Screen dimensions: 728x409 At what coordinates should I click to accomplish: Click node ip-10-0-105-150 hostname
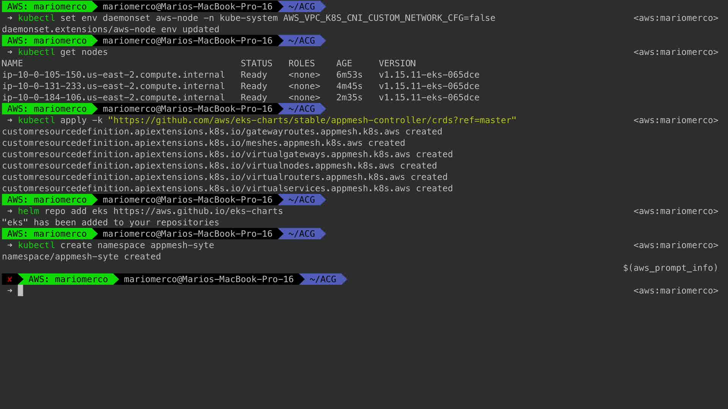[113, 75]
